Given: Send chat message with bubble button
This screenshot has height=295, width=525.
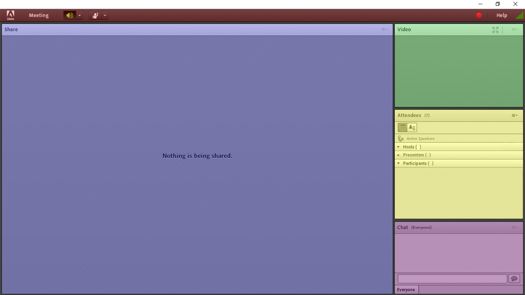Looking at the screenshot, I should click(514, 279).
